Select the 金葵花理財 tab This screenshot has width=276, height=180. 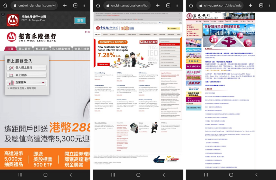pos(81,49)
